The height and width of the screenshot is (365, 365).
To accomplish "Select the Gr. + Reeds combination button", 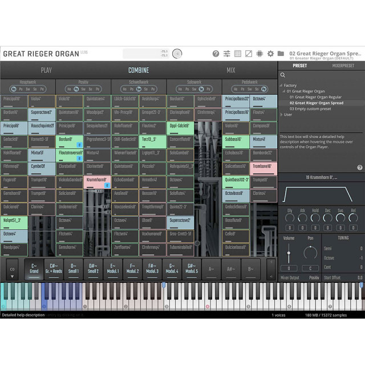I will click(x=54, y=268).
